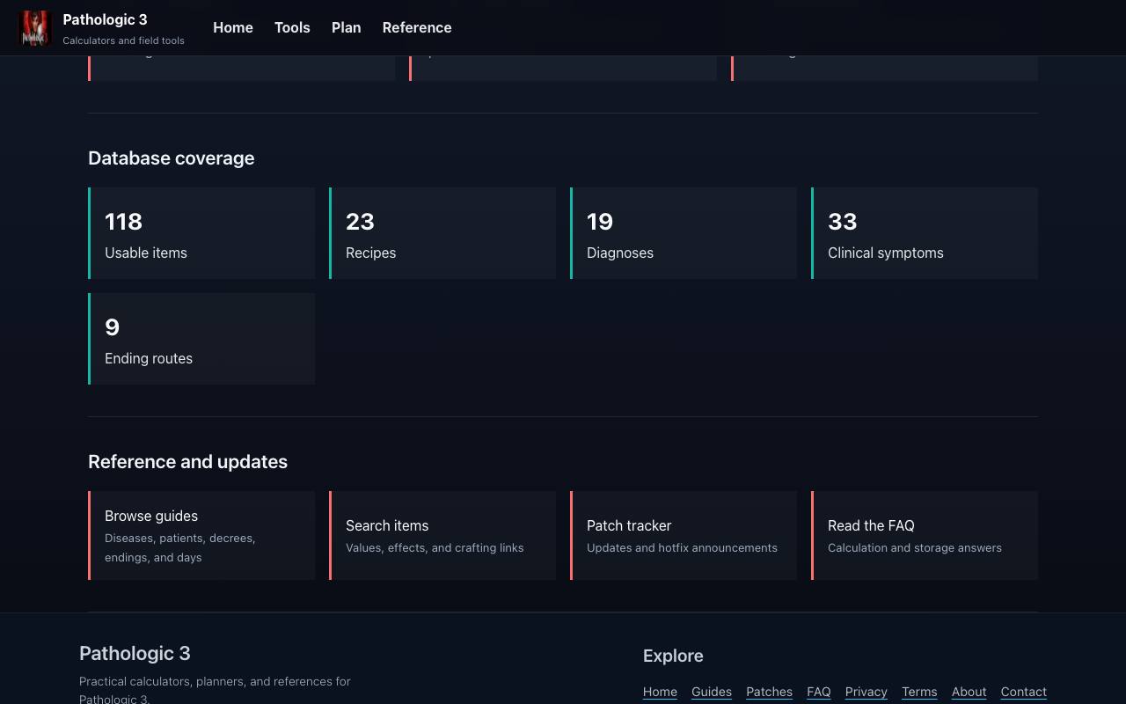
Task: Open the Search items card
Action: (x=442, y=536)
